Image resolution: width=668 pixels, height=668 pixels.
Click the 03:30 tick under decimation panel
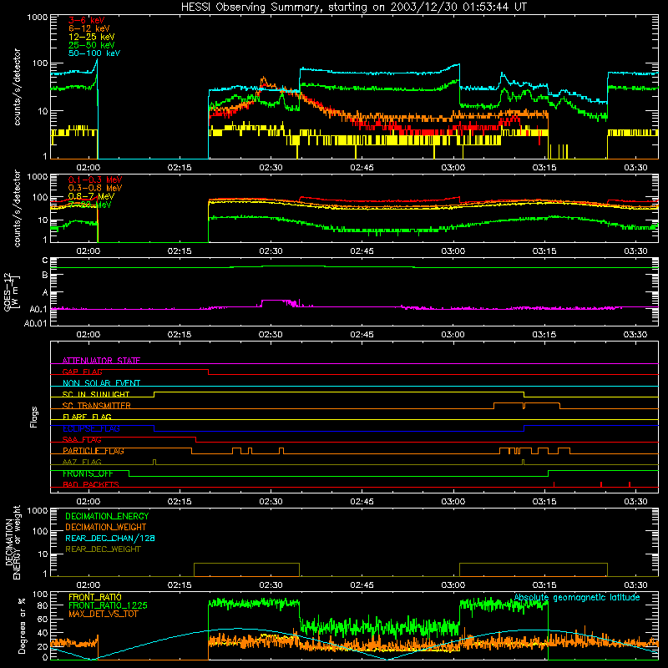[635, 585]
